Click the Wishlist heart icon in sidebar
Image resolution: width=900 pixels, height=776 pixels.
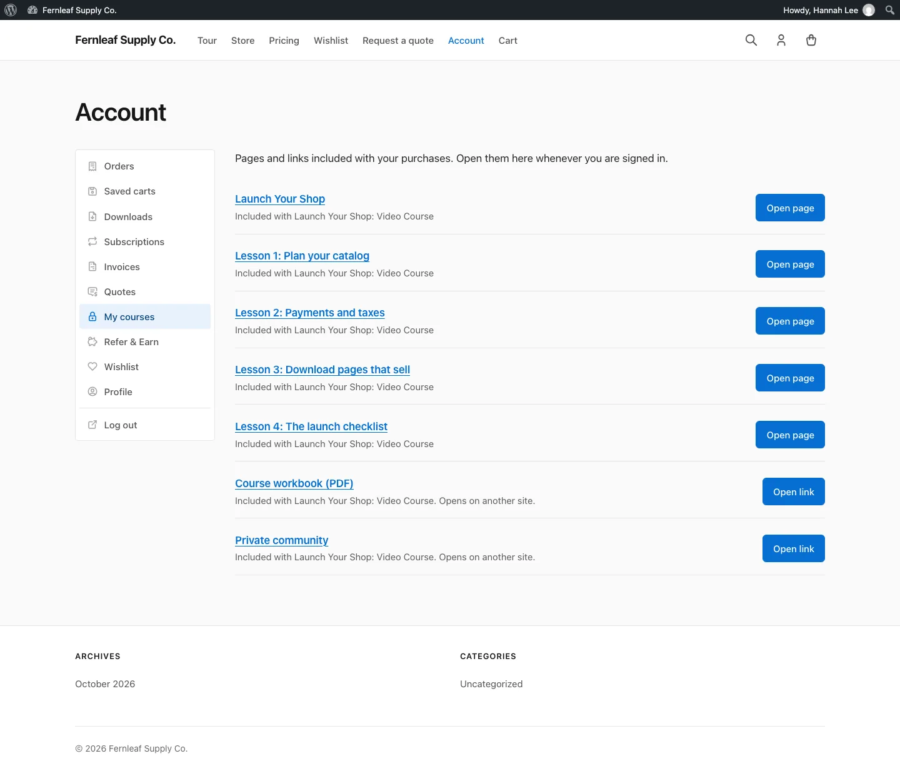point(92,366)
